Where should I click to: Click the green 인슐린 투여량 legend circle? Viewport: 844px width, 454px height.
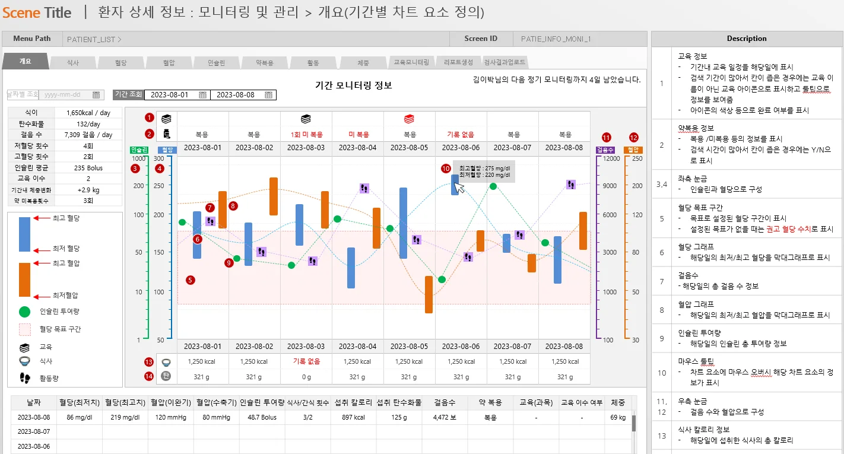point(24,311)
